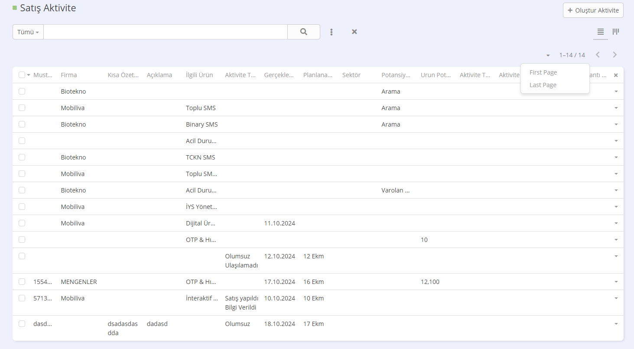Click the X icon in the table header

tap(616, 75)
